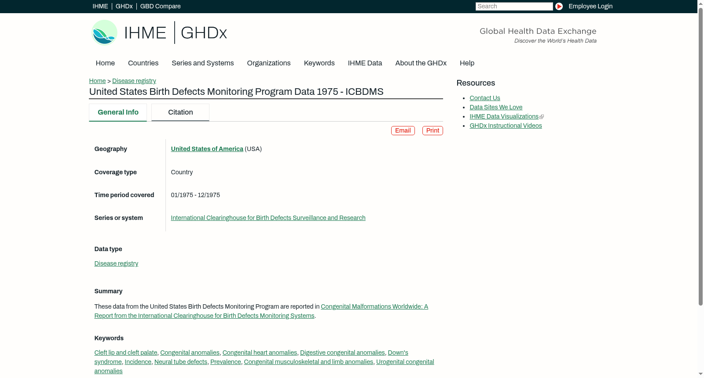Image resolution: width=704 pixels, height=378 pixels.
Task: Open the Congenital anomalies keyword
Action: point(190,353)
